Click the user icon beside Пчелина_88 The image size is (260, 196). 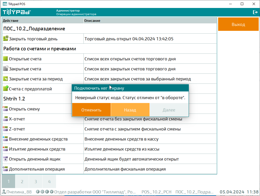click(x=4, y=192)
